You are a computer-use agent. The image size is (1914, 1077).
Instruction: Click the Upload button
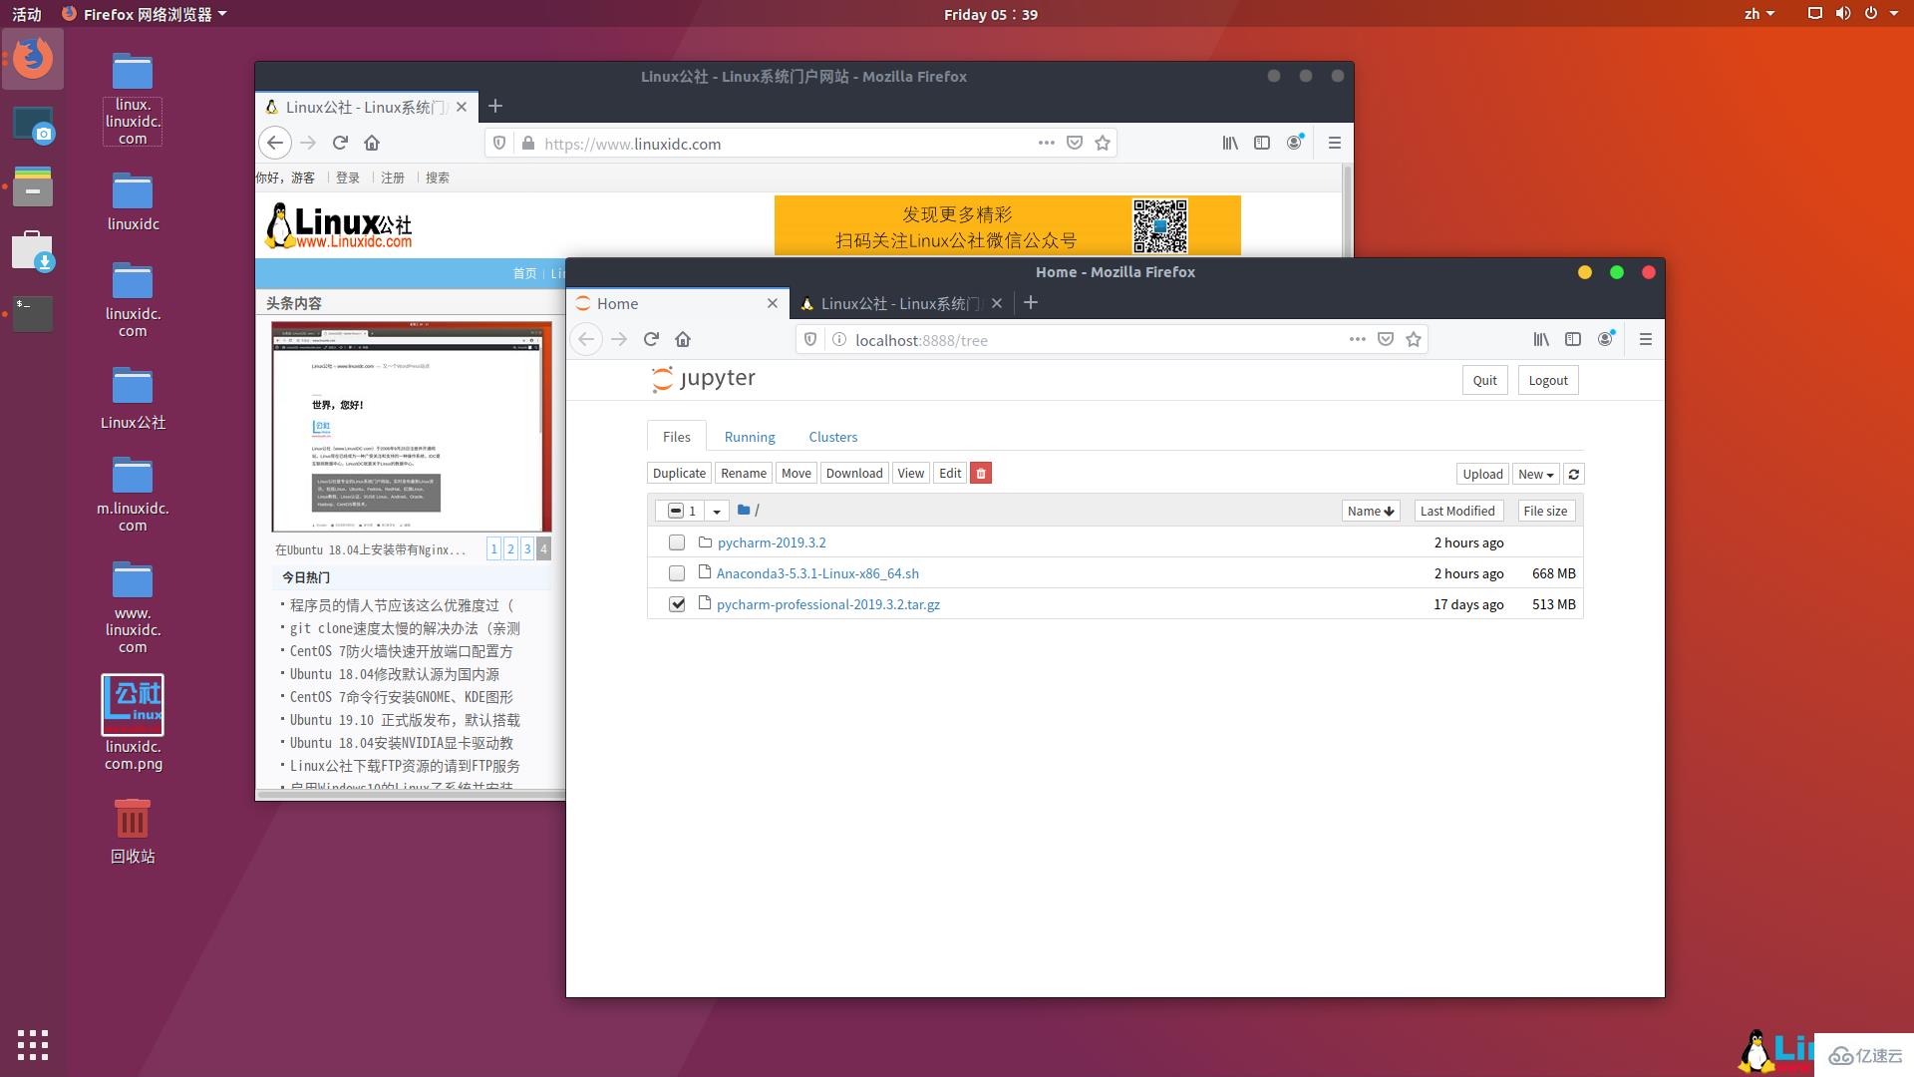tap(1482, 475)
